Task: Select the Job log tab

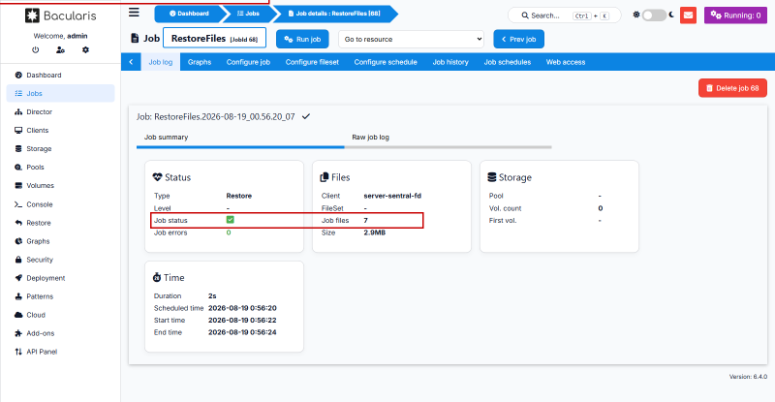Action: (x=161, y=62)
